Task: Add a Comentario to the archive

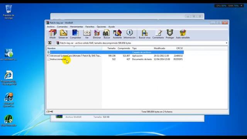Action: (x=158, y=34)
